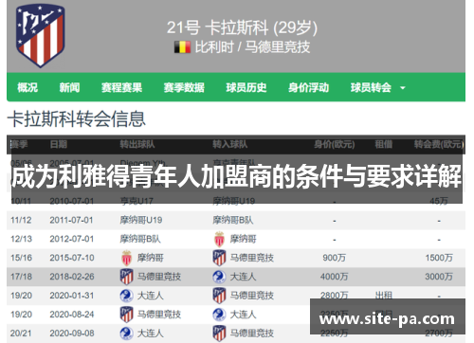This screenshot has height=343, width=474.
Task: Click Dalian crest in 17/18 row
Action: click(x=219, y=277)
